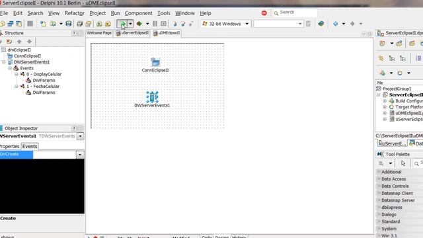Click the Open Project toolbar icon
The image size is (423, 238).
[89, 24]
